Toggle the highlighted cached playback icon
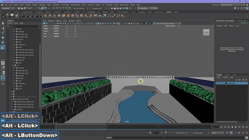 tap(231, 133)
